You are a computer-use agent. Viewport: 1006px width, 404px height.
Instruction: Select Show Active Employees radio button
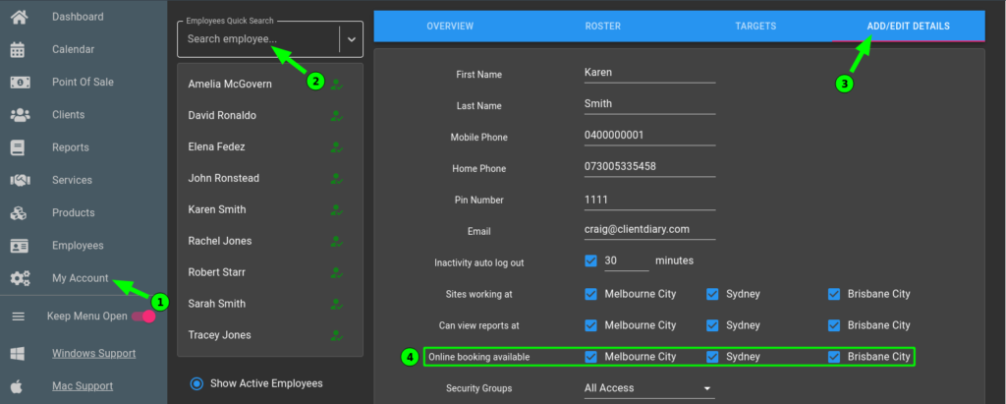pos(196,383)
